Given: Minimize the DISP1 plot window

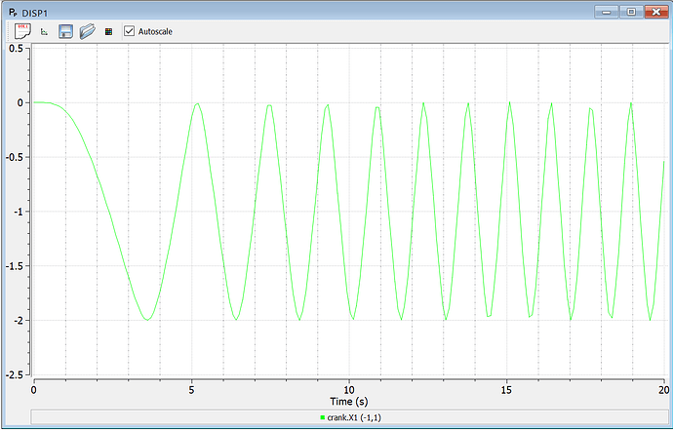Looking at the screenshot, I should click(607, 12).
